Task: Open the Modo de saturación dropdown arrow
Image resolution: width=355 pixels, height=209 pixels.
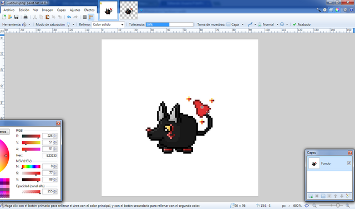Action: (73, 24)
